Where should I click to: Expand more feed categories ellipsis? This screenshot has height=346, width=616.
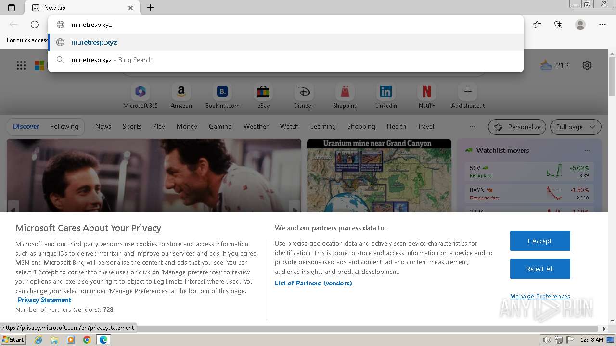click(x=473, y=127)
